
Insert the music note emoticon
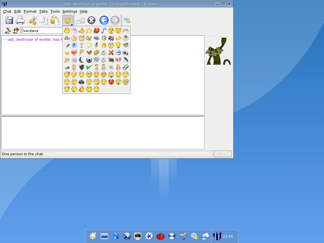pos(104,31)
